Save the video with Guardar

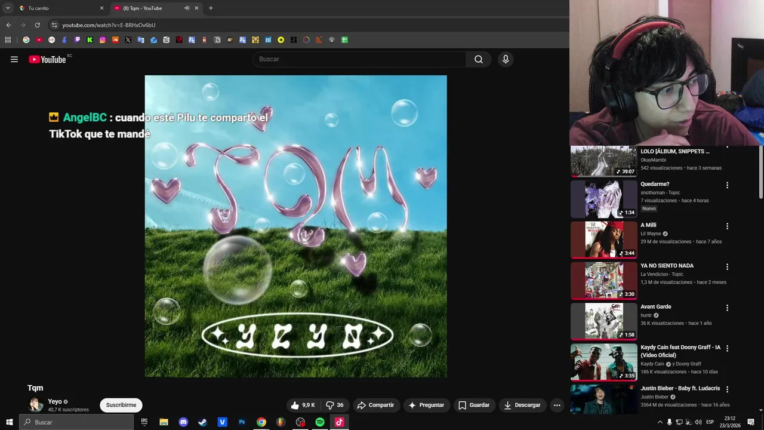click(474, 405)
